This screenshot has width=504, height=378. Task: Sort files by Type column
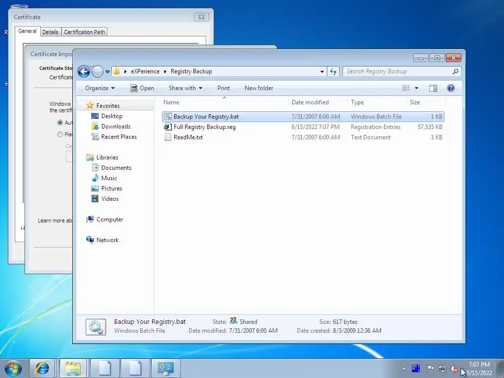pos(377,102)
